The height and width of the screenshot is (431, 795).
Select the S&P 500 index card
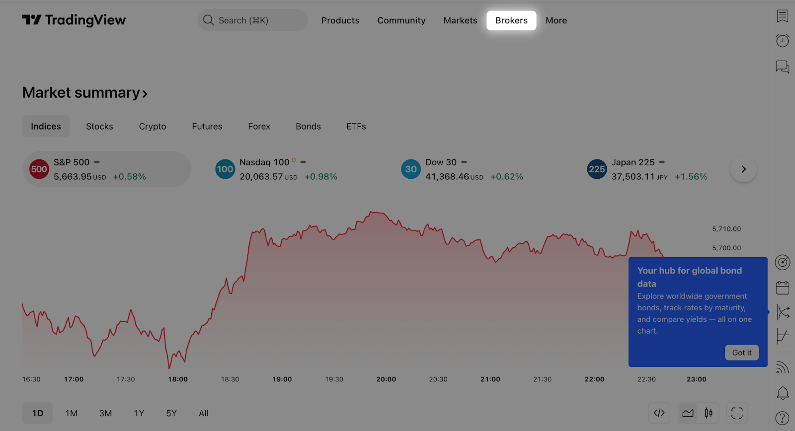pos(107,169)
